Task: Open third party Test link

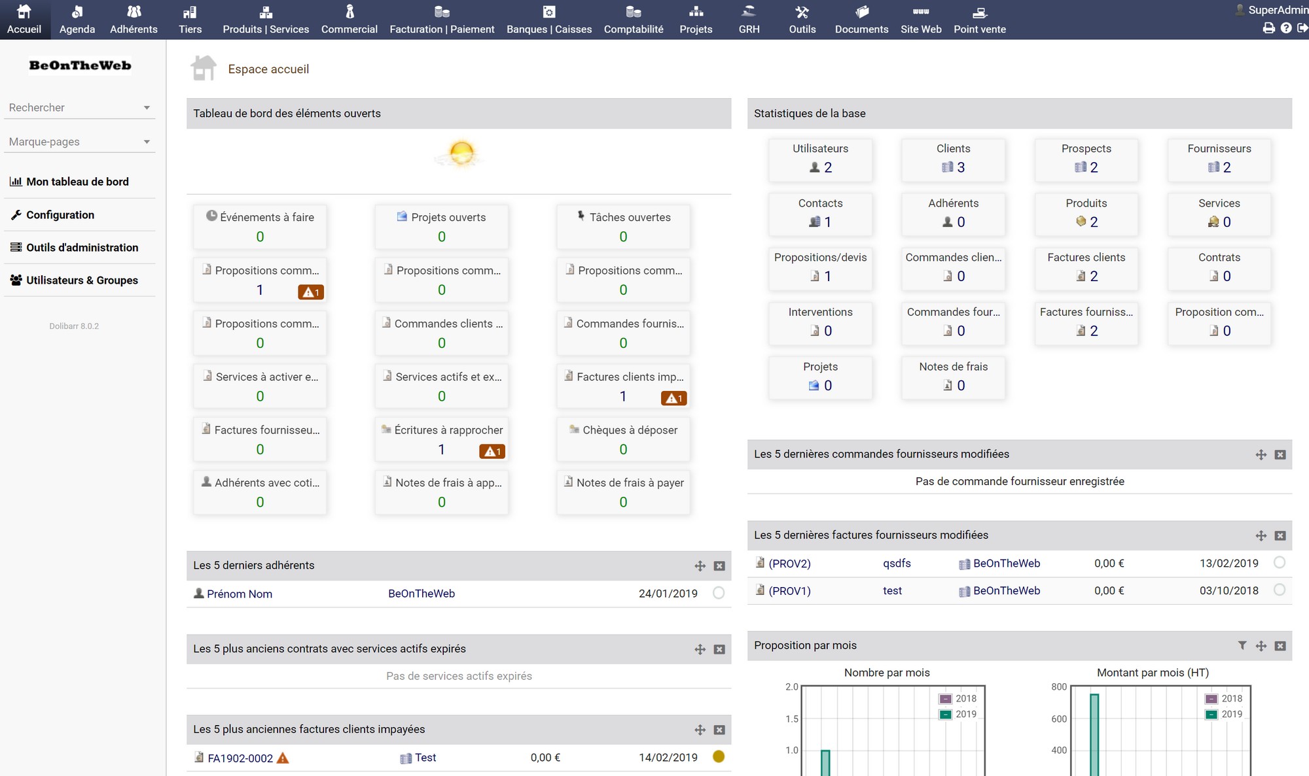Action: (x=425, y=758)
